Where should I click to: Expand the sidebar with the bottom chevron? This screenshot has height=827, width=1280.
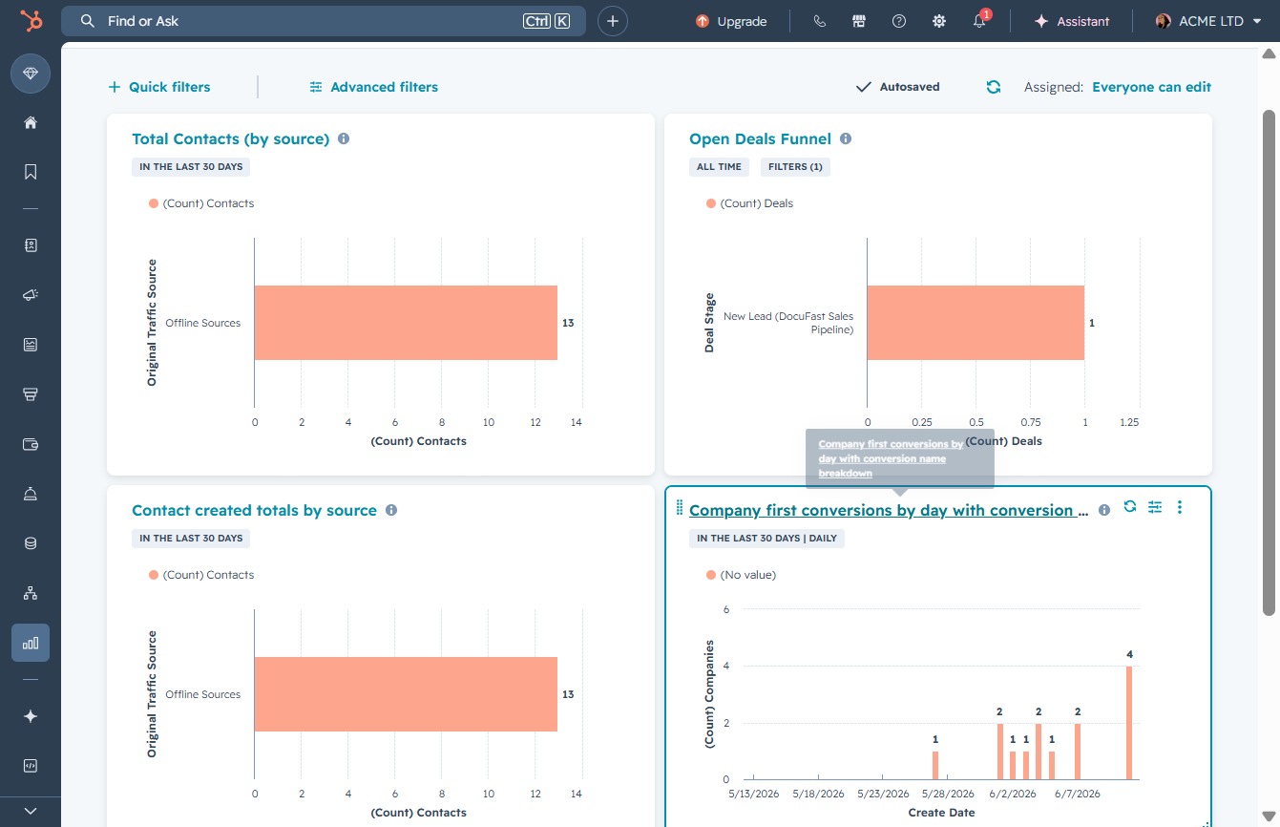click(x=31, y=811)
